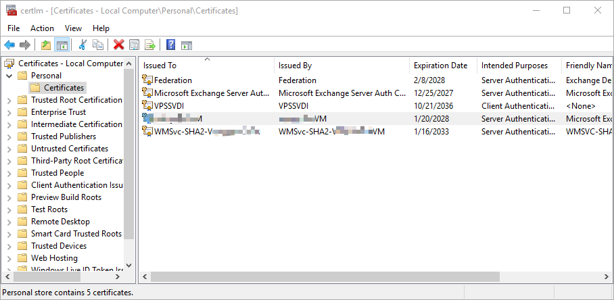Click the Web Hosting folder icon

click(22, 258)
